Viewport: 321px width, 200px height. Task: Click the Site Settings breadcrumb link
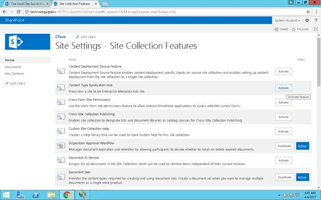[x=78, y=46]
